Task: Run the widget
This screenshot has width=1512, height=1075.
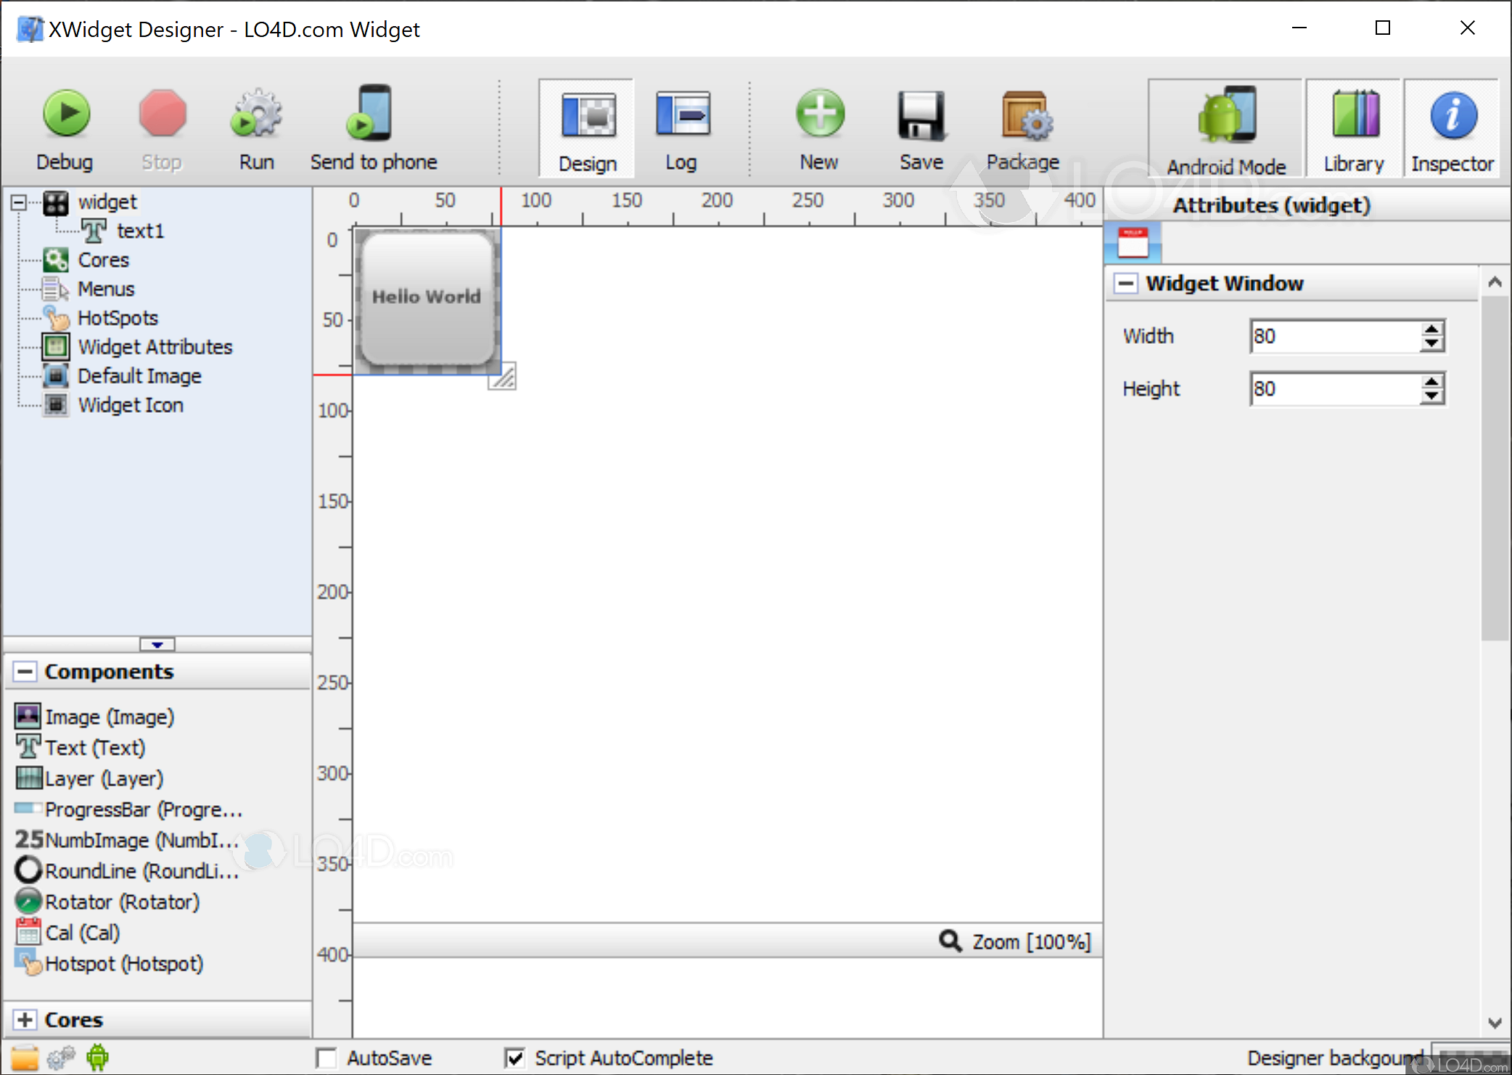Action: click(255, 127)
